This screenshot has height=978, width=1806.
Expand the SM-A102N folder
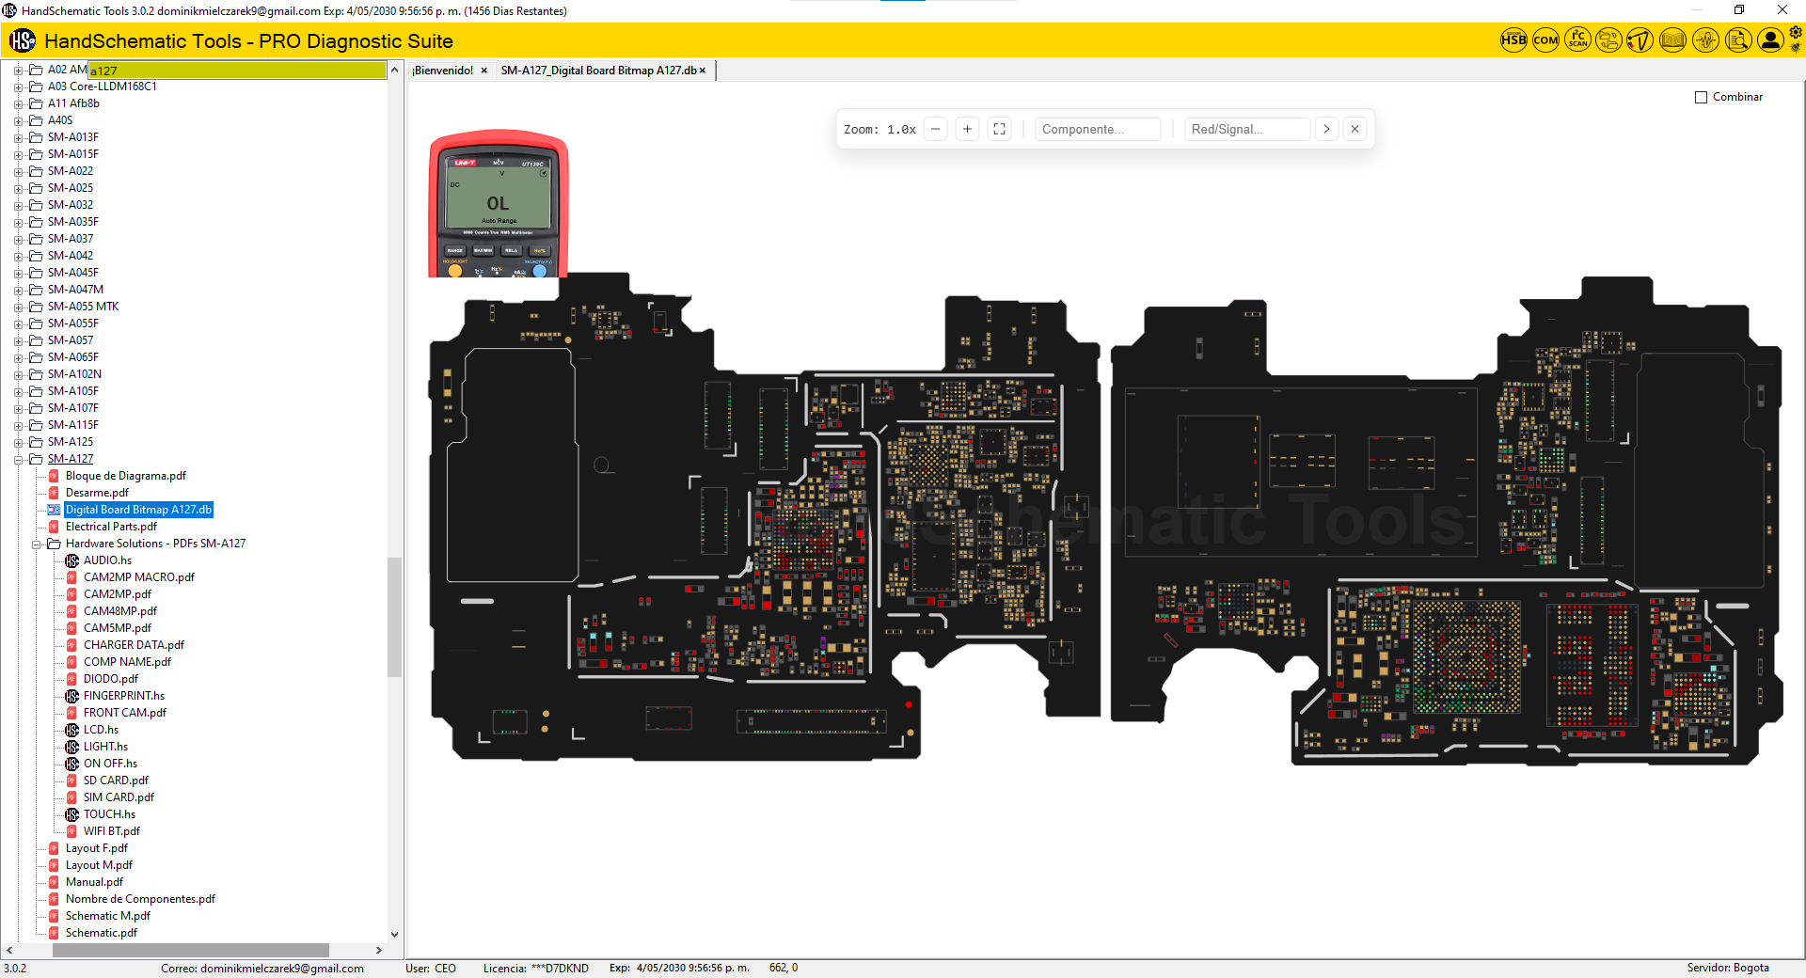click(18, 375)
